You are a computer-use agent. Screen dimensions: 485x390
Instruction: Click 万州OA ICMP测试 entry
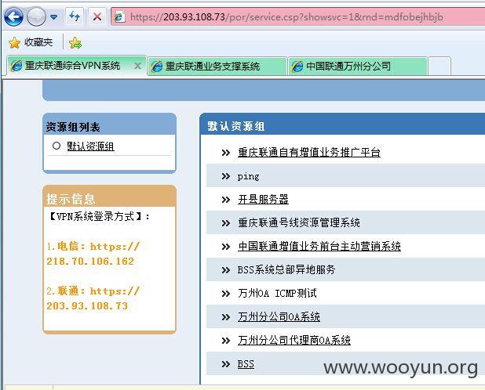(277, 293)
